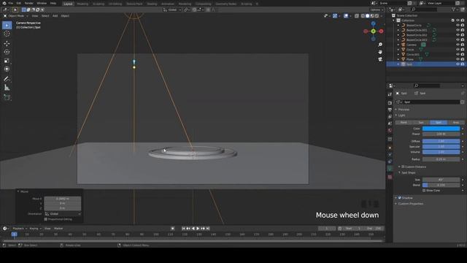The image size is (467, 263).
Task: Hide the Plane object in outliner
Action: click(x=458, y=59)
